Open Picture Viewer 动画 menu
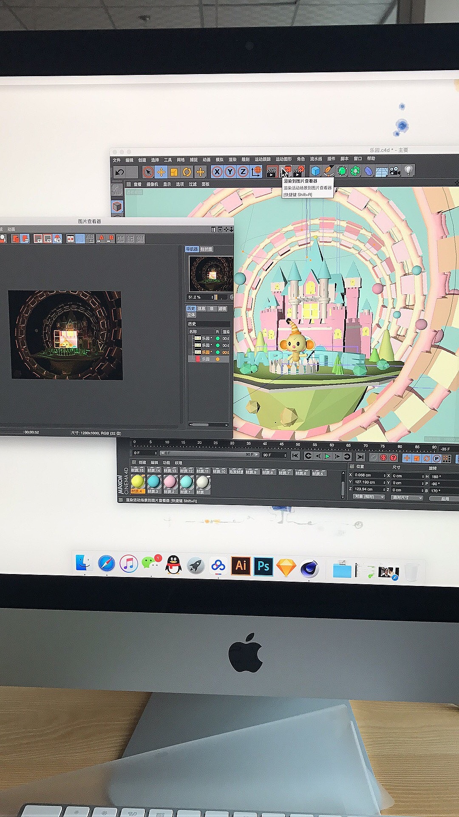 click(x=11, y=229)
